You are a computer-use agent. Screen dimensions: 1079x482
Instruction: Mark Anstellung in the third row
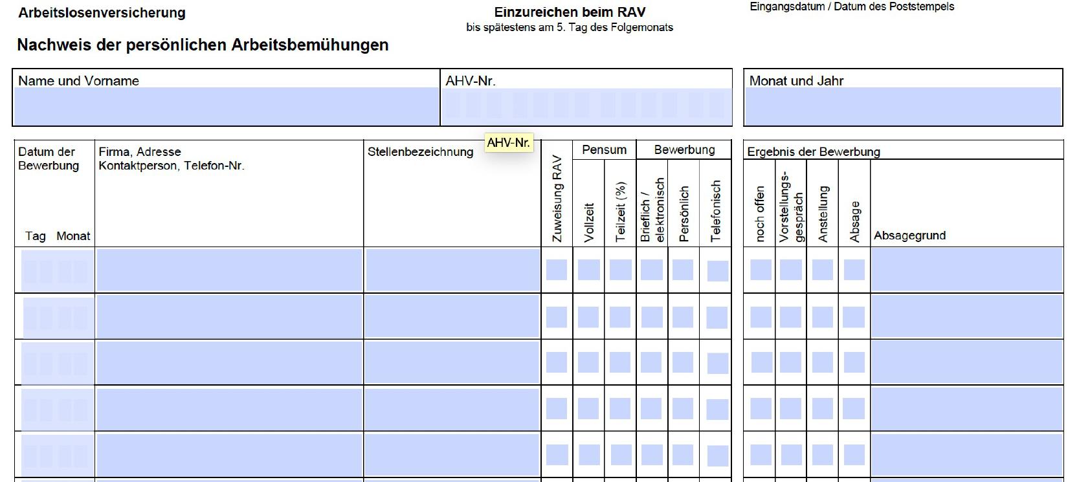click(x=823, y=362)
